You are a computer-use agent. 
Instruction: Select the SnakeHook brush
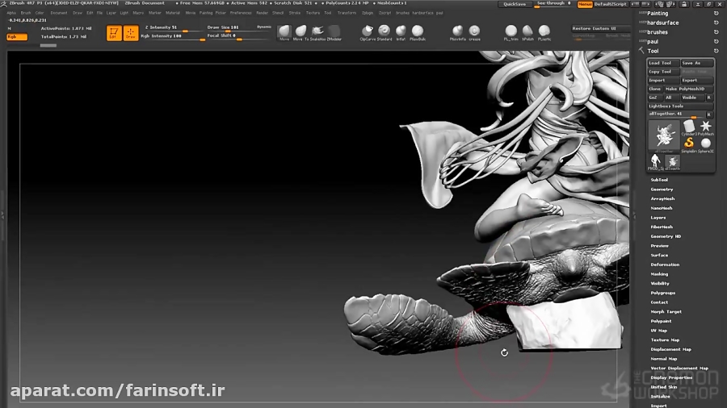(x=317, y=32)
